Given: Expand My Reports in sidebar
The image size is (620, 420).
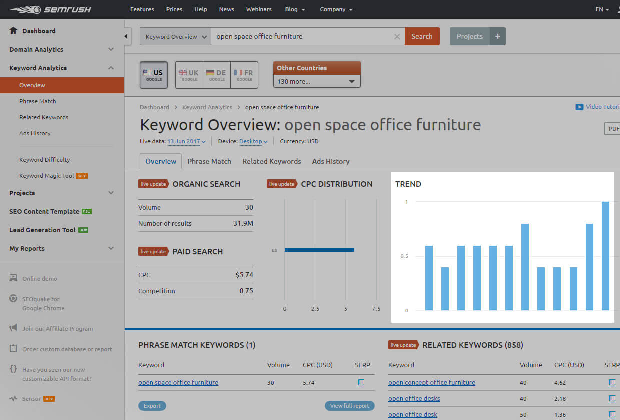Looking at the screenshot, I should (x=62, y=248).
